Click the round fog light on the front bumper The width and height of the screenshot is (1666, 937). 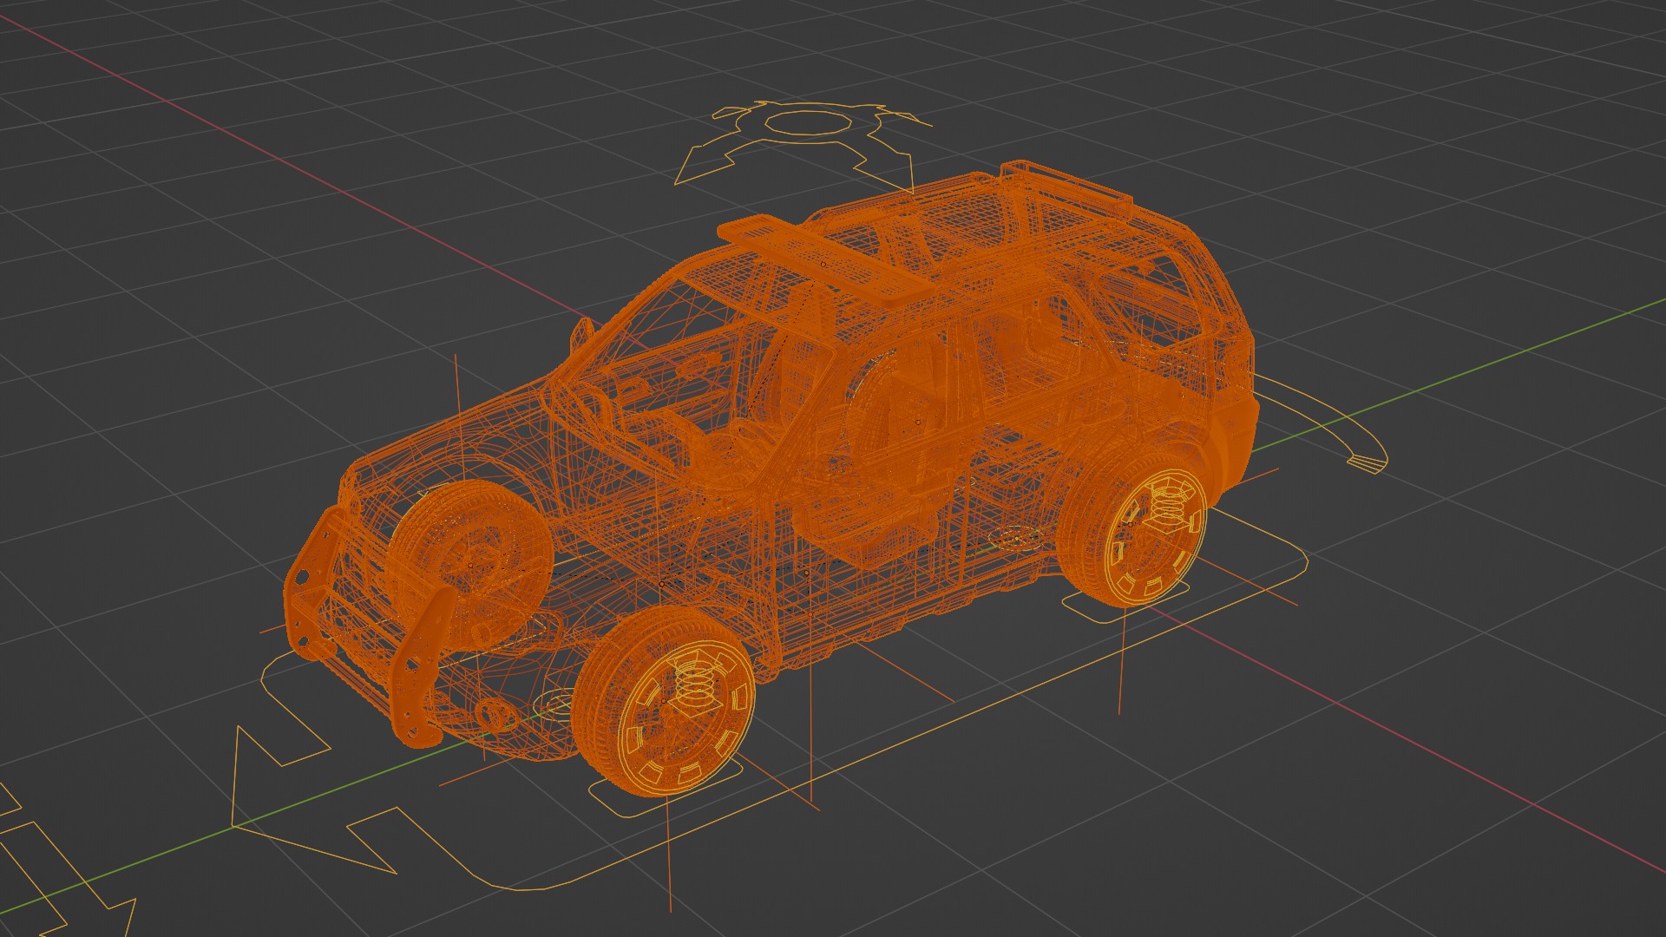pyautogui.click(x=496, y=713)
